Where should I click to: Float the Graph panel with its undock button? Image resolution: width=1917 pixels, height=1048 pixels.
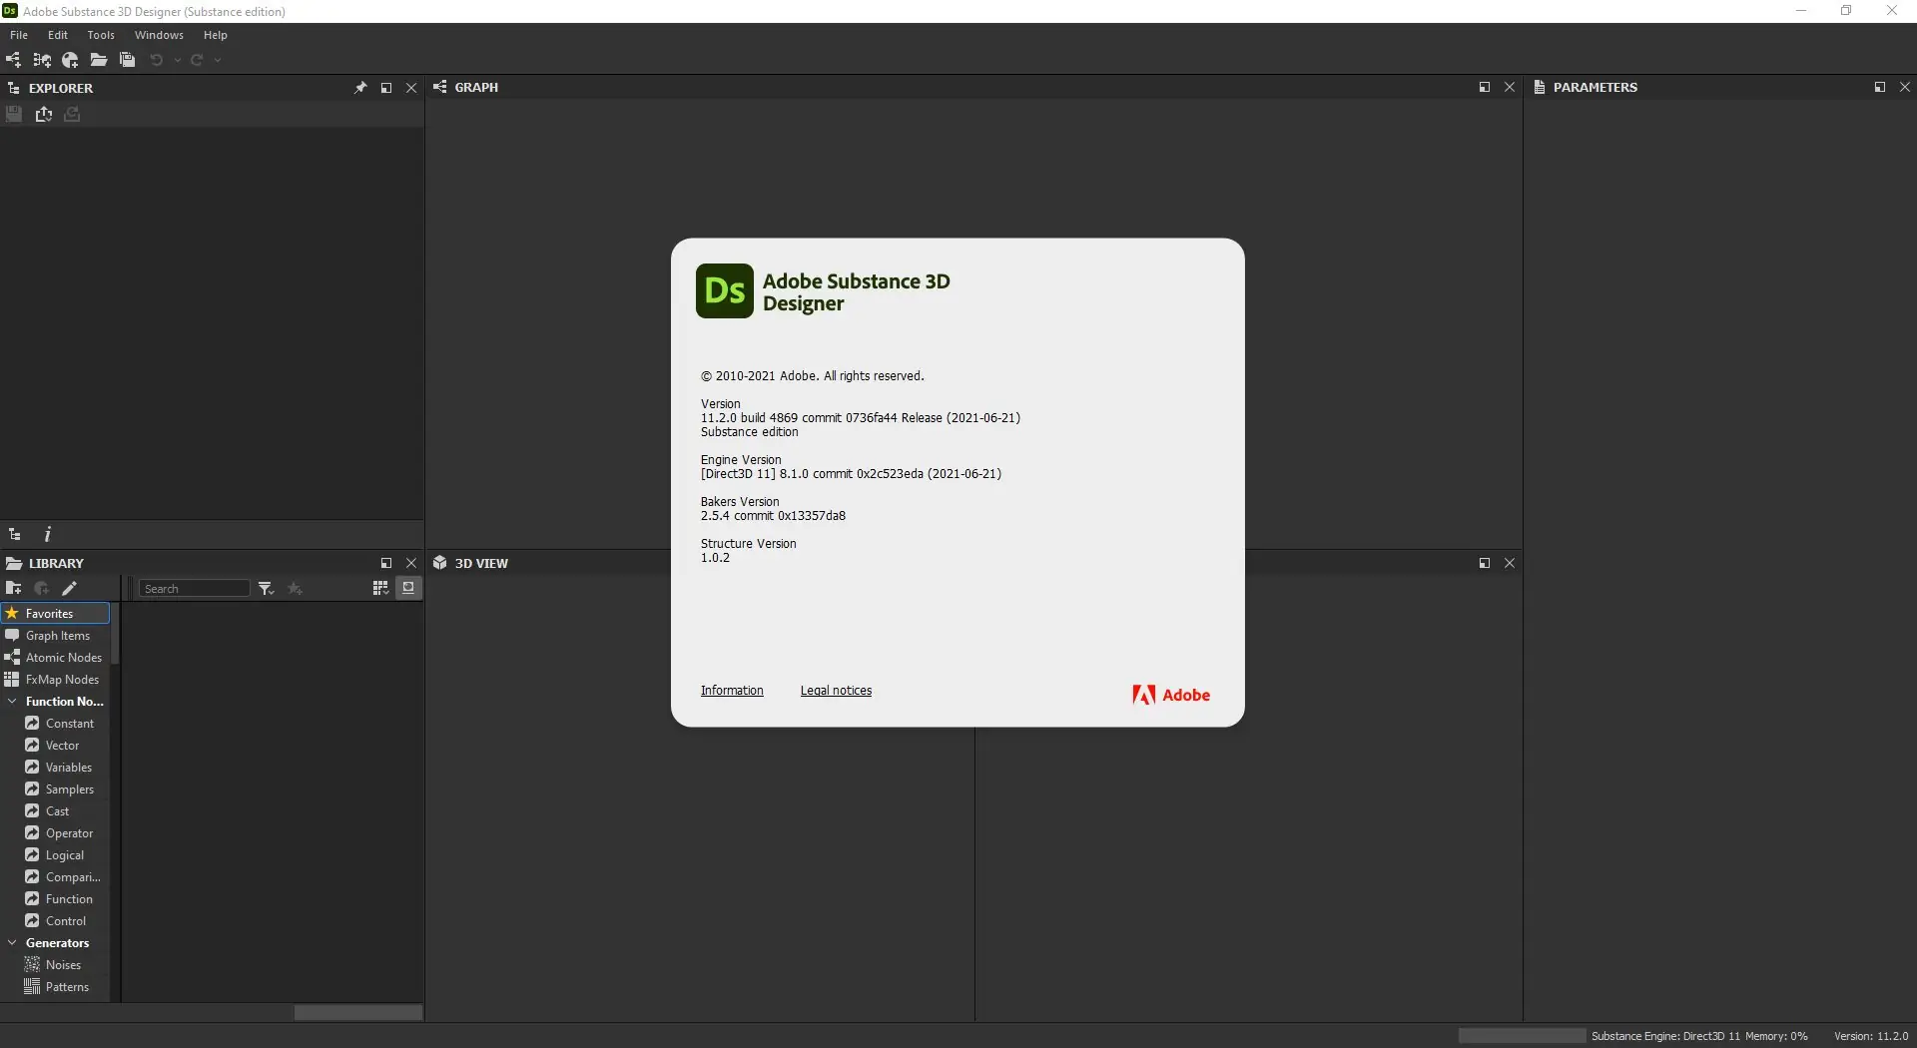1484,88
